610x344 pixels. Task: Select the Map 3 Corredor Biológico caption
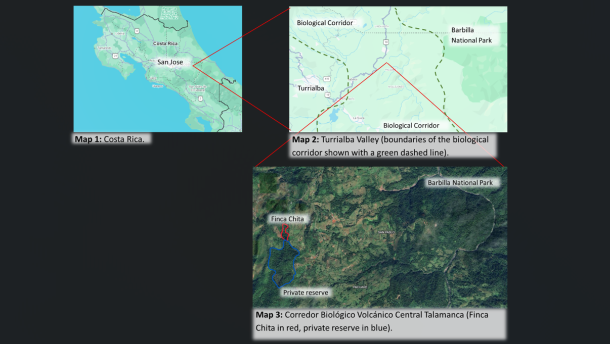pos(378,321)
